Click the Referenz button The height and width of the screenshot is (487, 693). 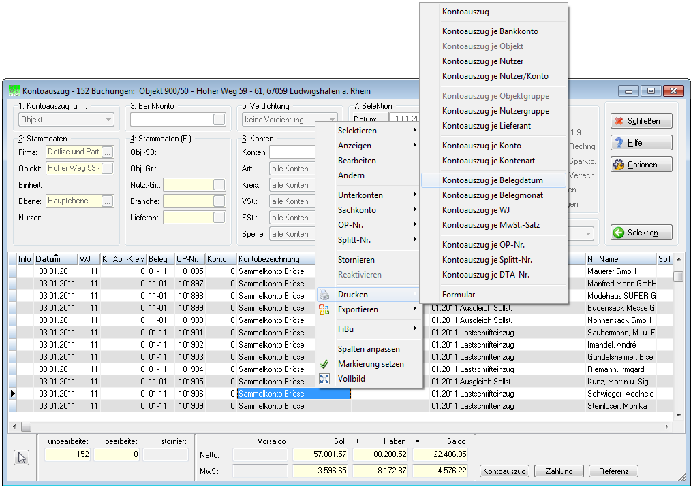pyautogui.click(x=613, y=471)
